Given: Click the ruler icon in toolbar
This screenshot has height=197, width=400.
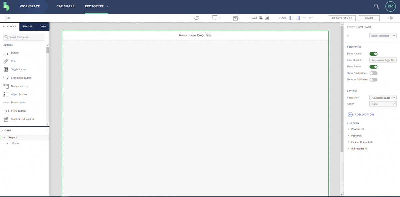Looking at the screenshot, I should (254, 18).
